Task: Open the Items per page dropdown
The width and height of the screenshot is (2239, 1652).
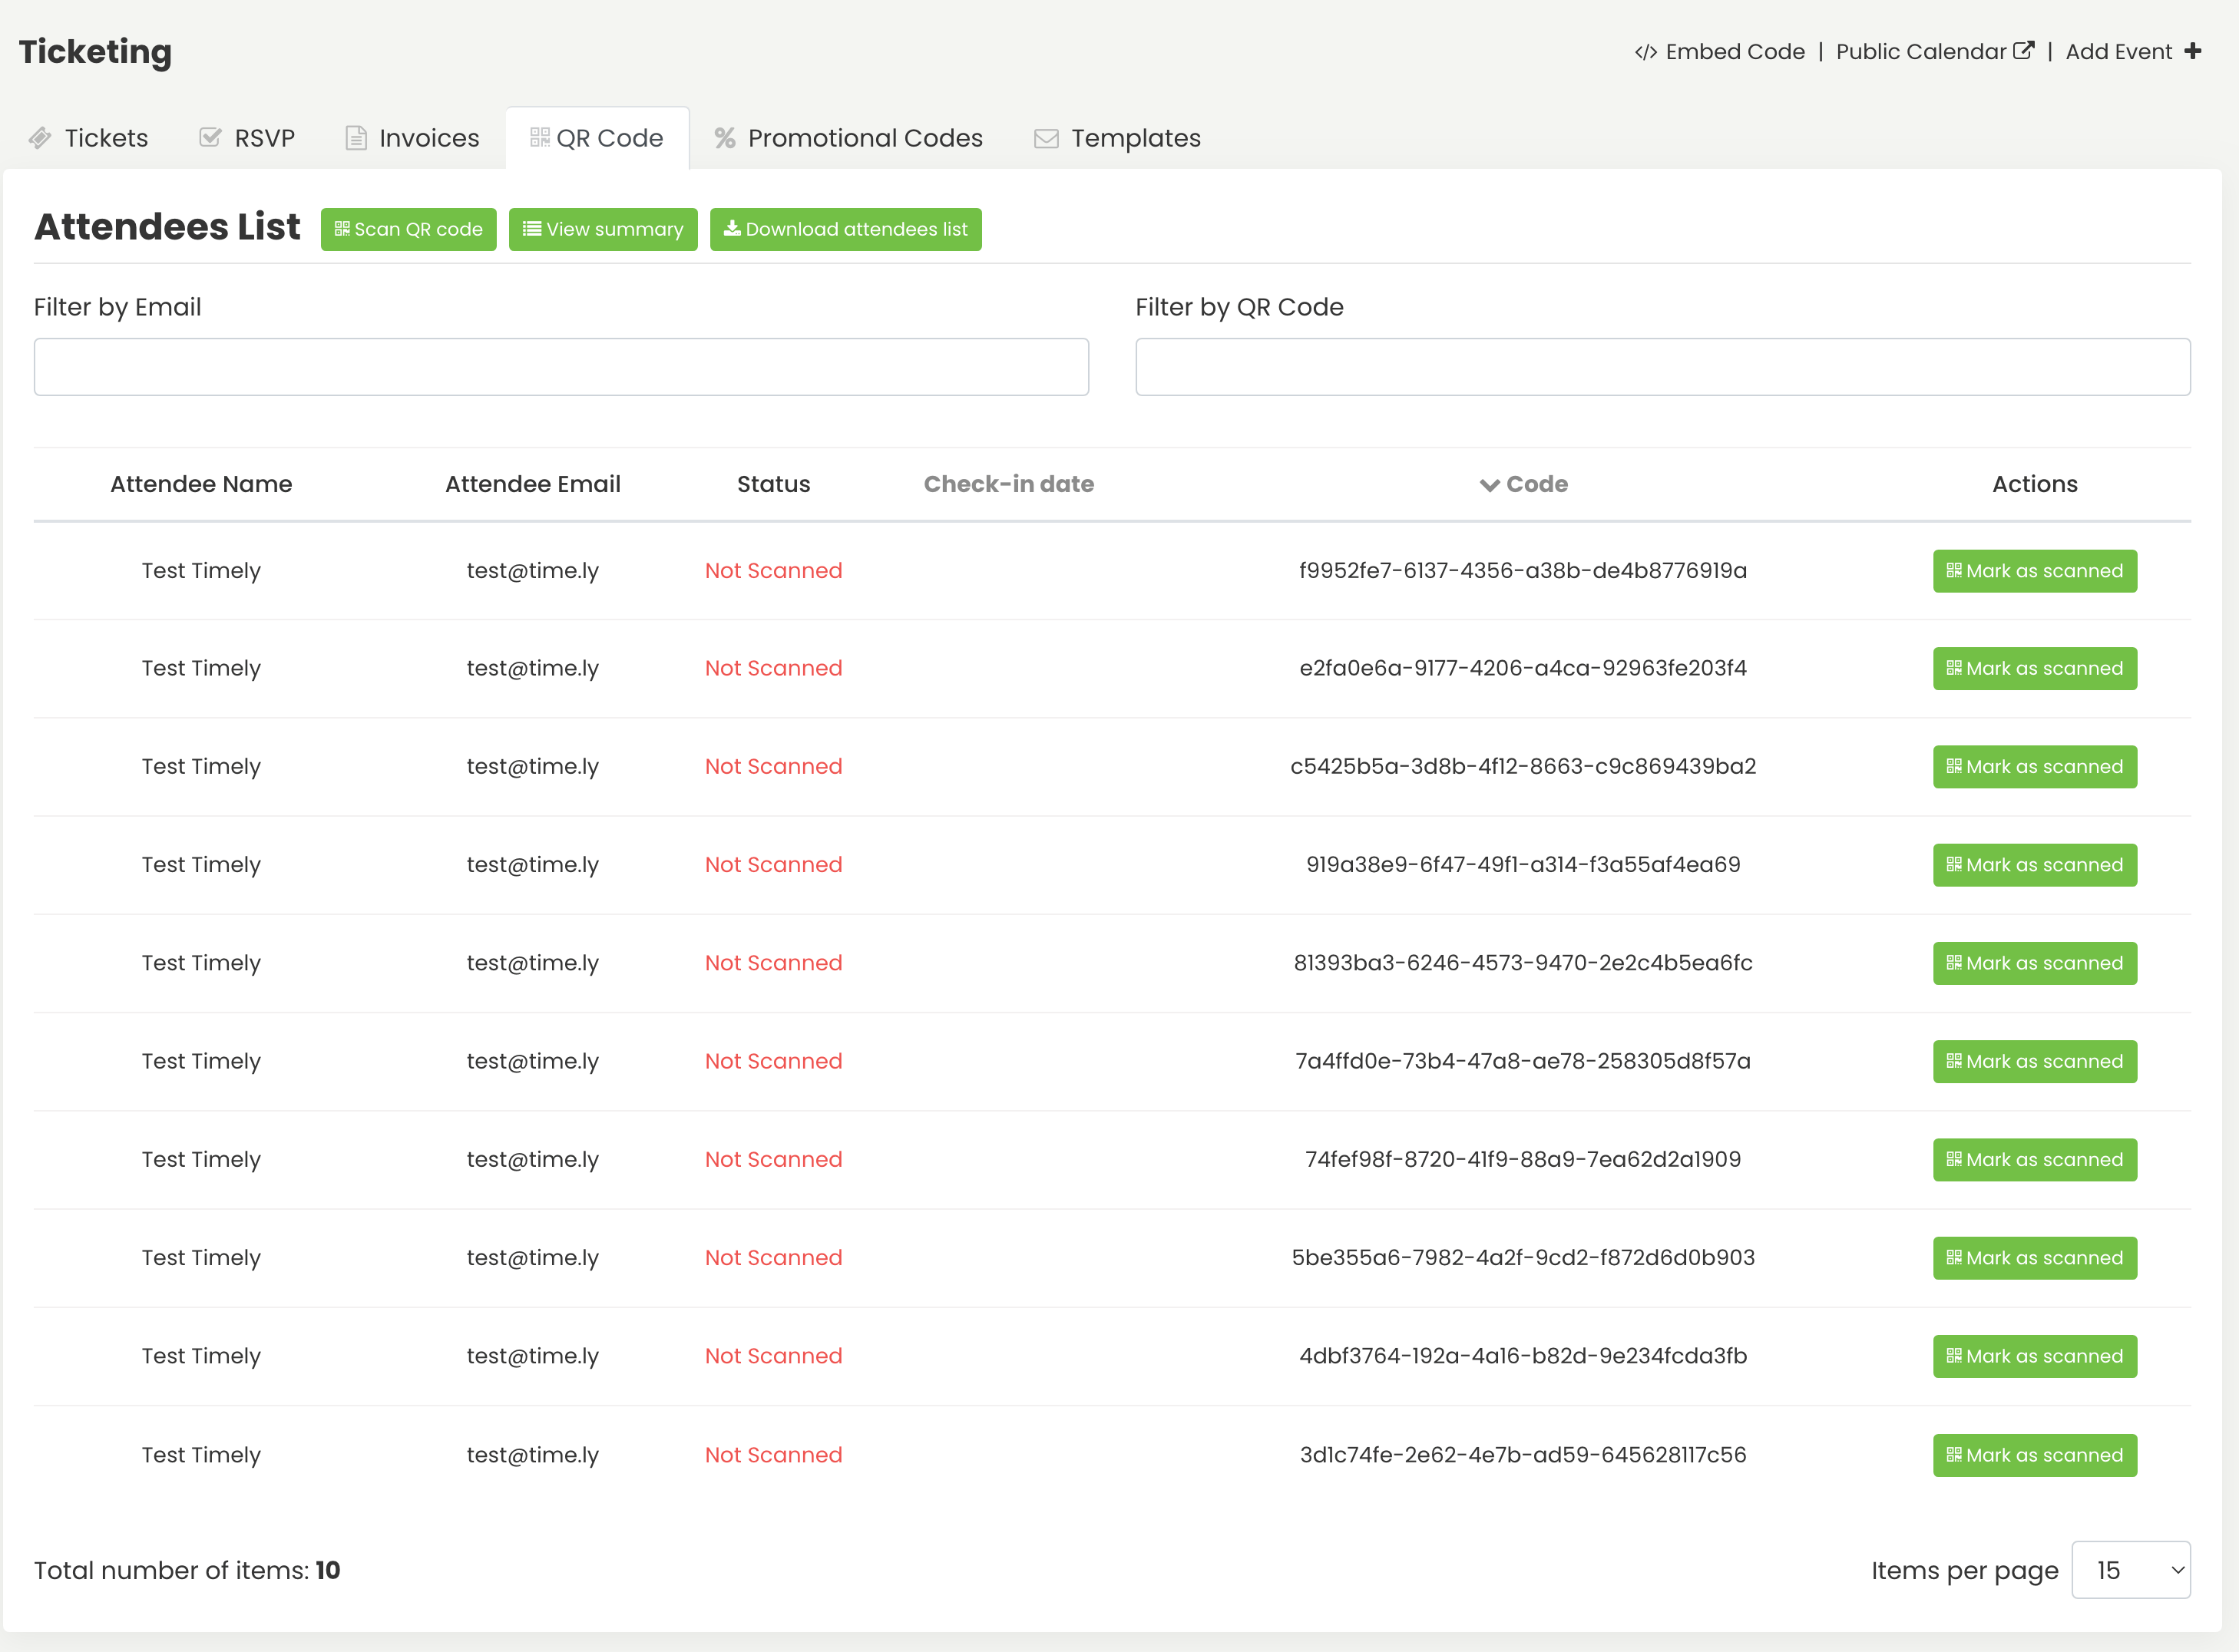Action: coord(2131,1570)
